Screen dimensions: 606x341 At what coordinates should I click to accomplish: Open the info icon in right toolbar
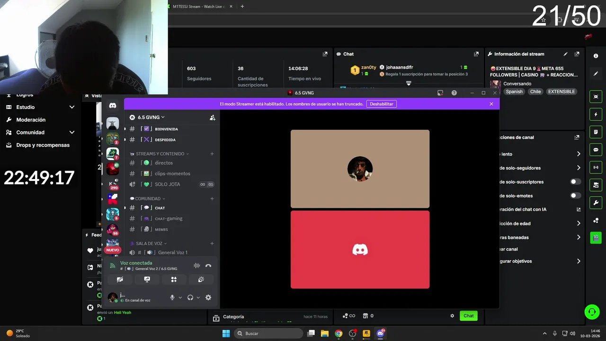click(x=596, y=56)
